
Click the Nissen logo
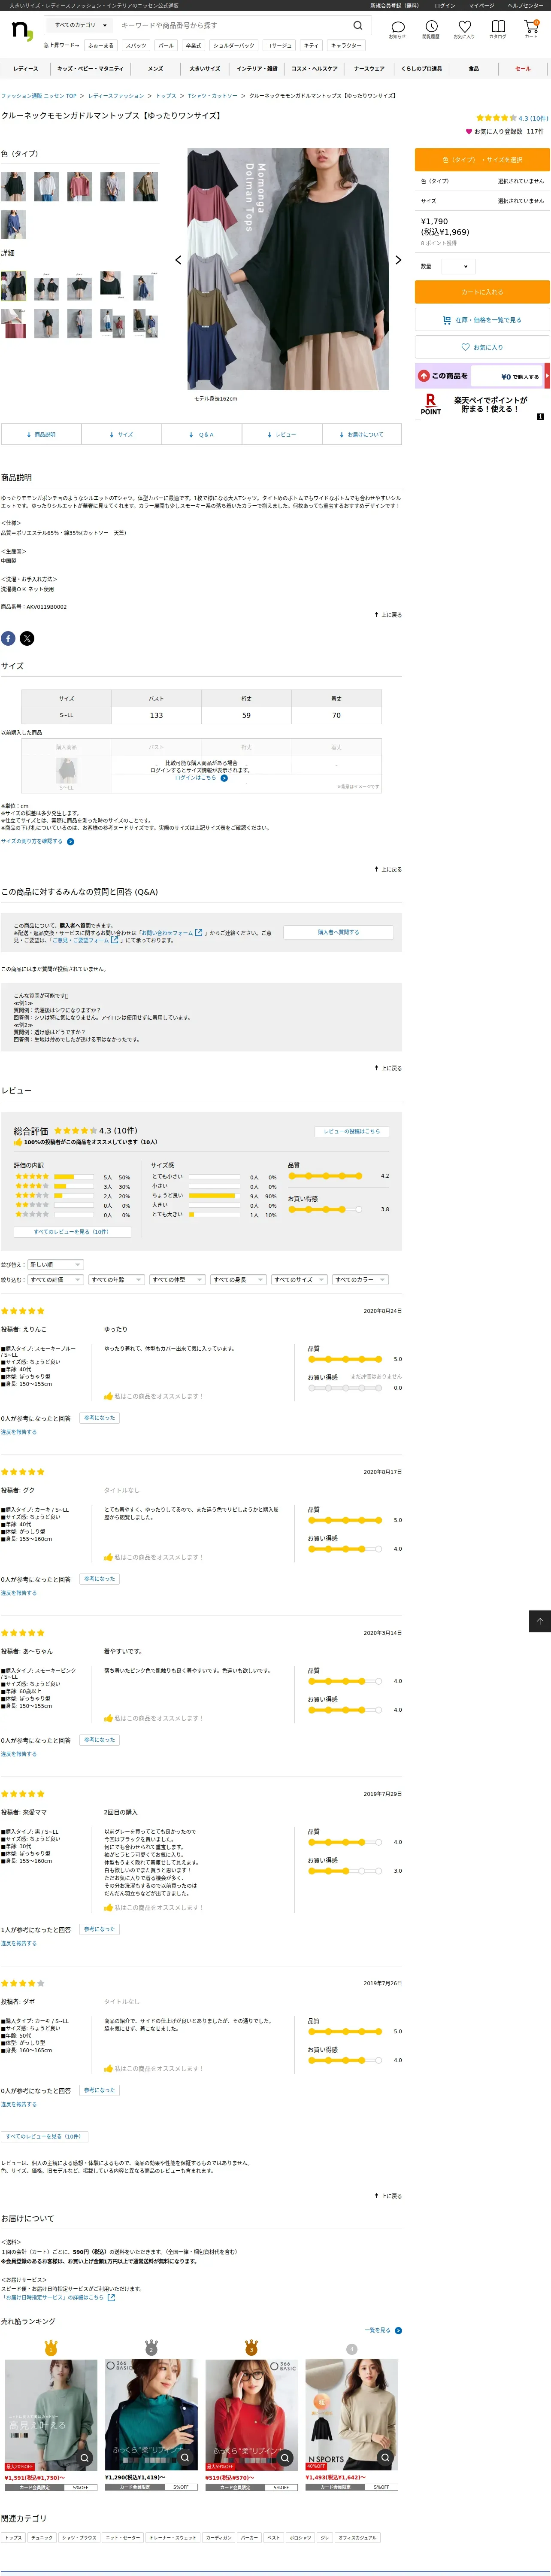[21, 30]
